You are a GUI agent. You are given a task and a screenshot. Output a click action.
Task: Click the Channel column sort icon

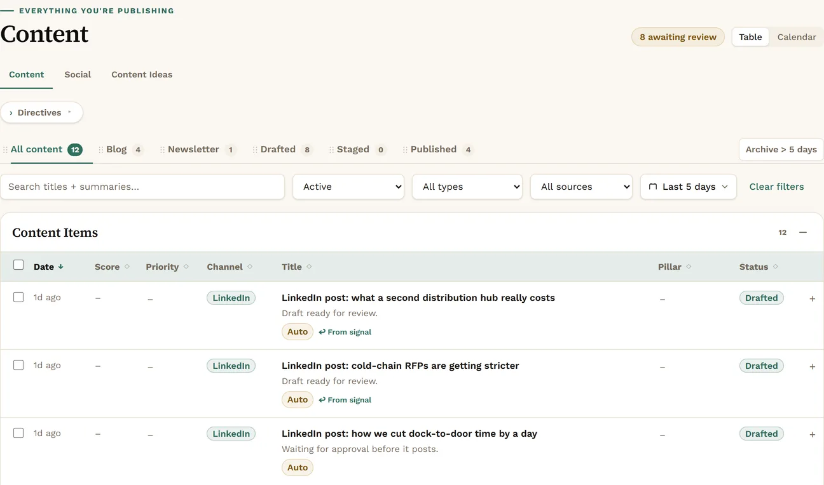pyautogui.click(x=250, y=267)
